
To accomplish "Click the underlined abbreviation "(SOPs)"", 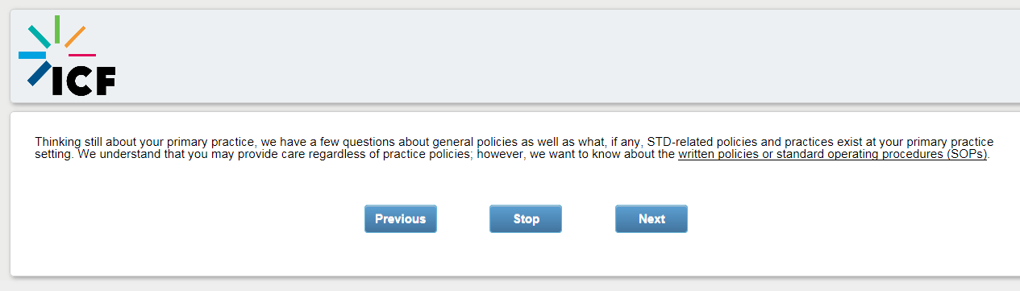I will coord(967,154).
